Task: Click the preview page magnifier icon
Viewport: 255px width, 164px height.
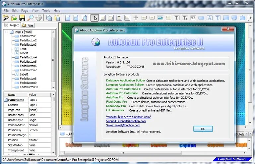Action: click(x=84, y=18)
